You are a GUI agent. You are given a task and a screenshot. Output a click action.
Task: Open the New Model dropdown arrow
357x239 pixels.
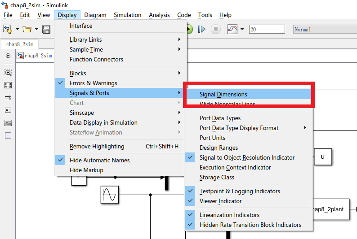pyautogui.click(x=17, y=29)
